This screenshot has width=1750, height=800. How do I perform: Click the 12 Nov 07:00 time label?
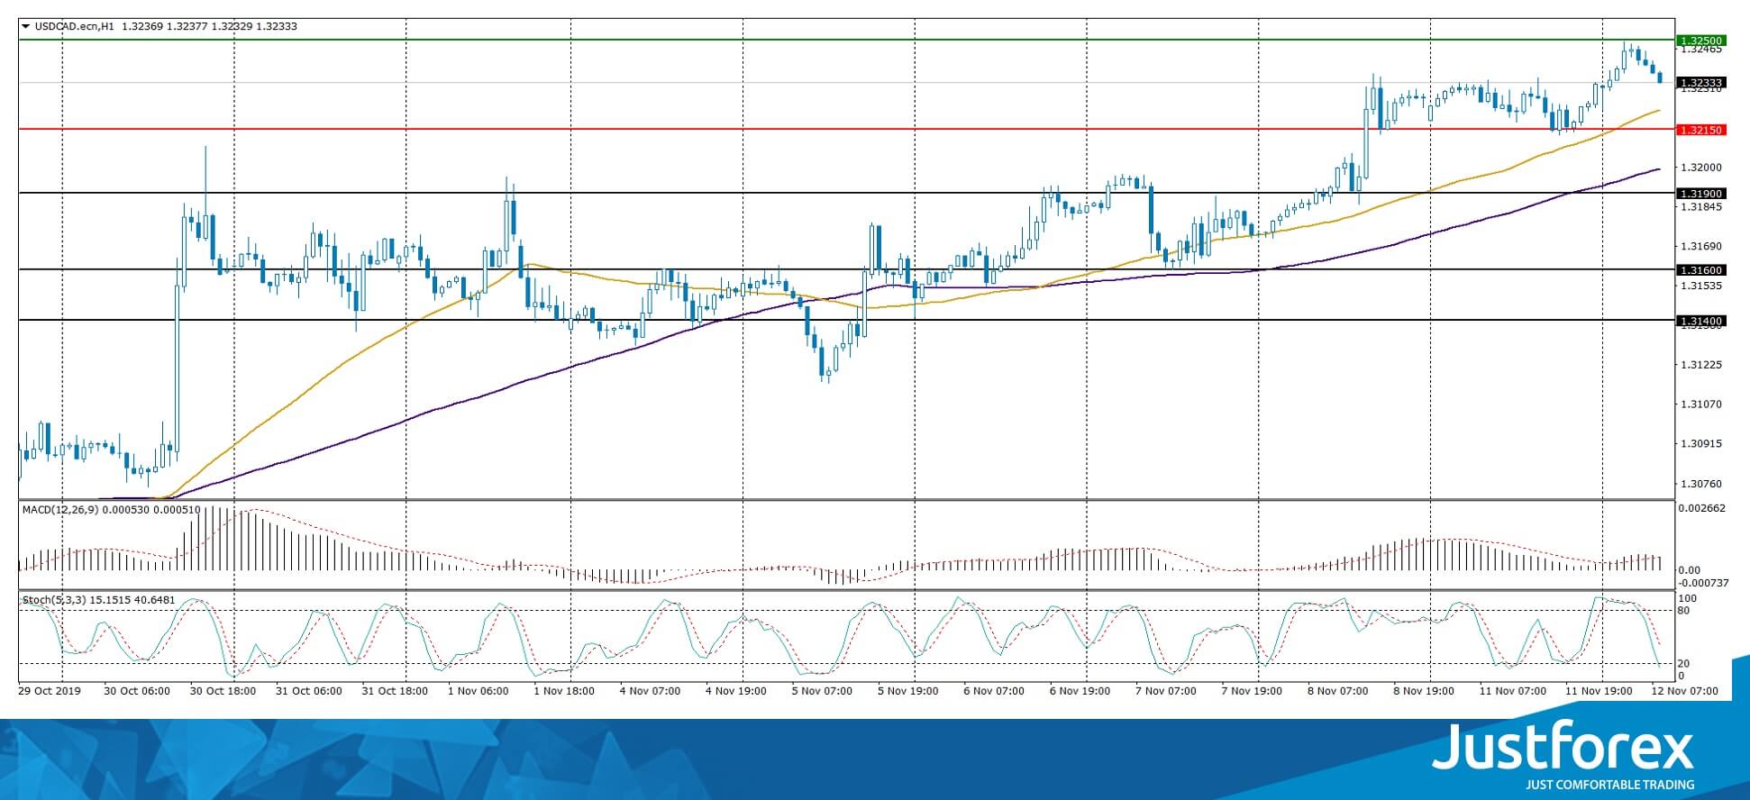[x=1684, y=692]
